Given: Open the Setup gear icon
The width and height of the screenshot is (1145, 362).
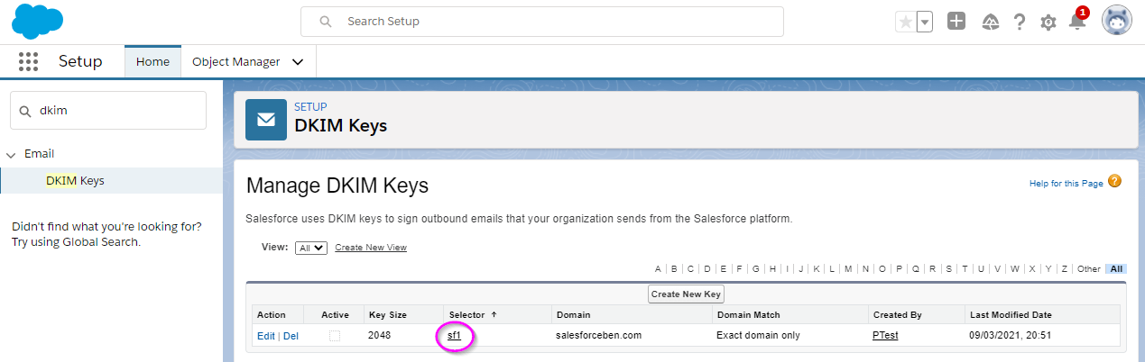Looking at the screenshot, I should pos(1048,23).
